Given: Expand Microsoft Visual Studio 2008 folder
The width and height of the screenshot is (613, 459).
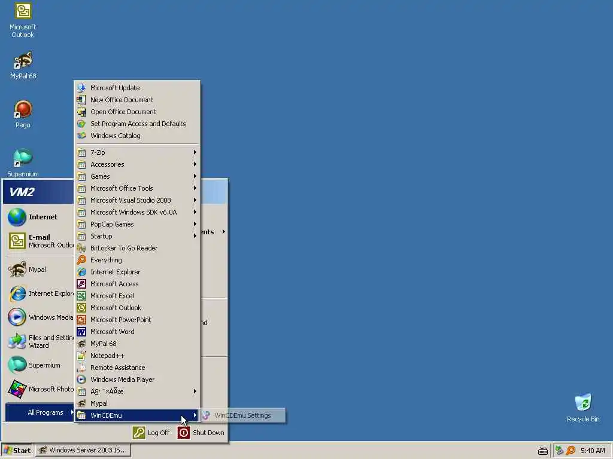Looking at the screenshot, I should [137, 200].
